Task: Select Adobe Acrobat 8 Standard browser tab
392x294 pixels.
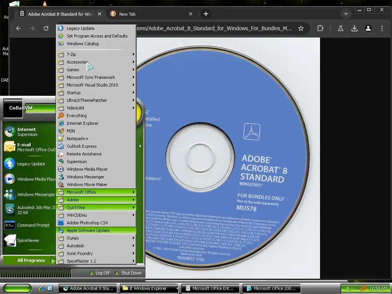Action: click(60, 14)
